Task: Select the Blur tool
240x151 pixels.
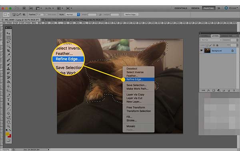Action: coord(8,86)
